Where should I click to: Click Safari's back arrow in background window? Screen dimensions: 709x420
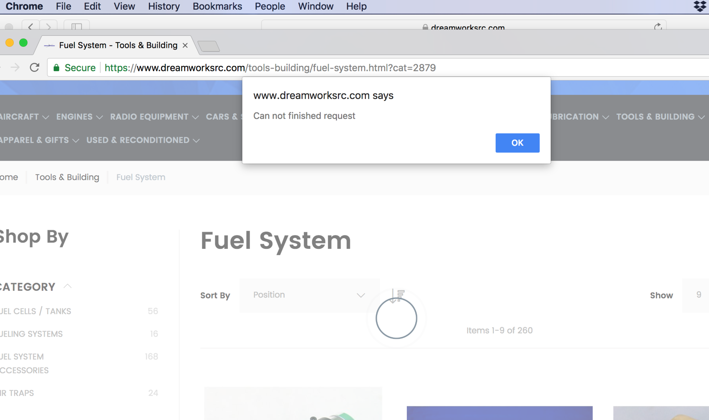31,26
